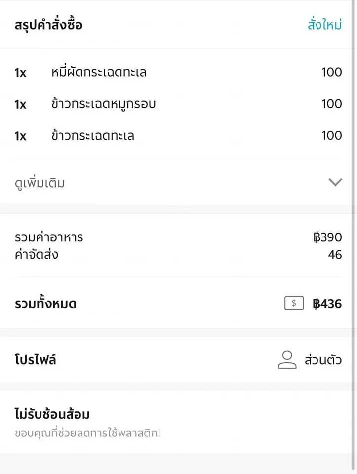357x474 pixels.
Task: Click the ข้าวกระเฉดทะเล item name
Action: (x=93, y=136)
